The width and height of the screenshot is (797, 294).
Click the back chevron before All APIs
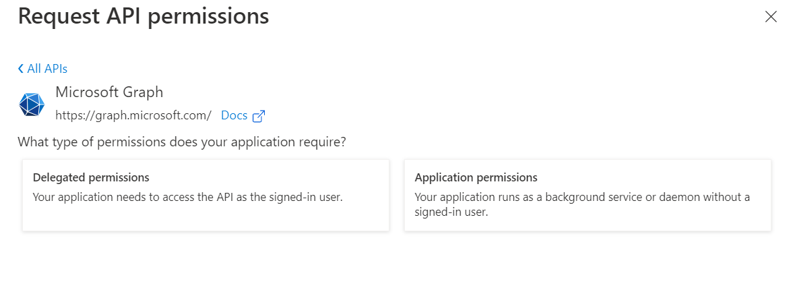click(x=21, y=69)
